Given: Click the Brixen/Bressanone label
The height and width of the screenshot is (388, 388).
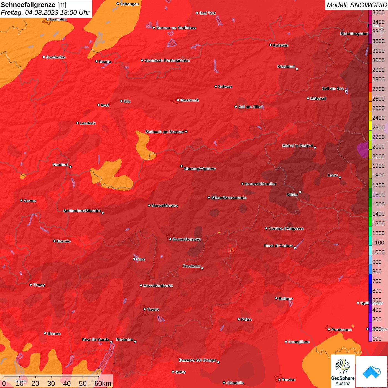Looking at the screenshot, I should [229, 198].
